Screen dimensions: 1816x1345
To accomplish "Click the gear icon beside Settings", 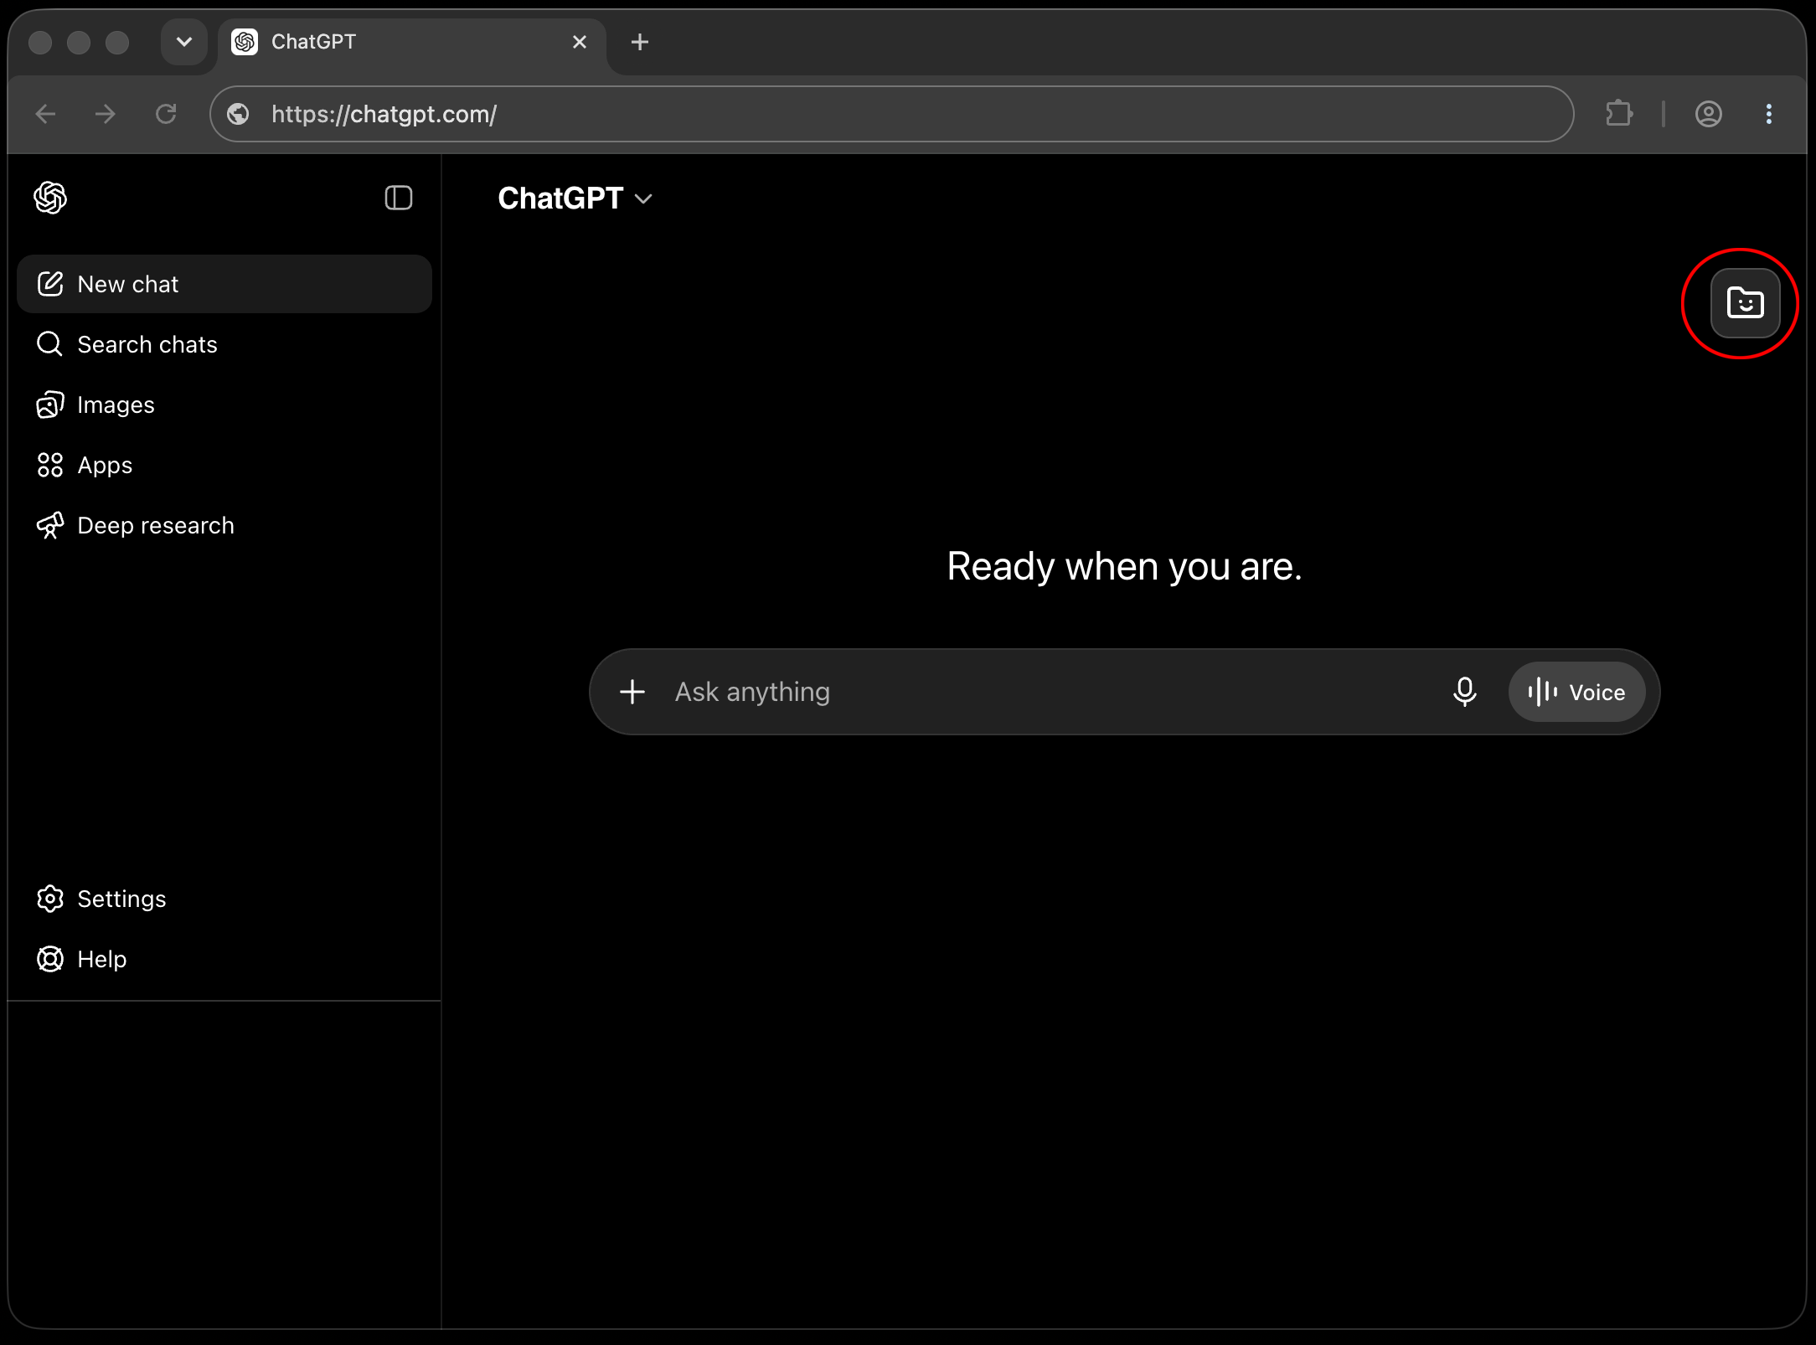I will (50, 899).
